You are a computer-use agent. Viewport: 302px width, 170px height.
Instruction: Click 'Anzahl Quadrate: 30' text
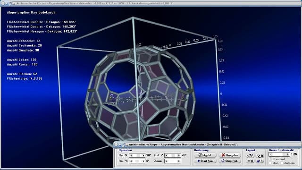click(23, 50)
